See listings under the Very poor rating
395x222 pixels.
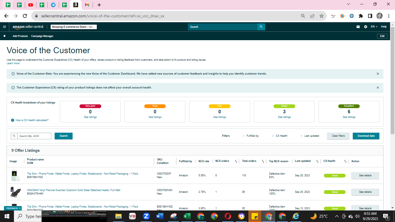pos(90,117)
